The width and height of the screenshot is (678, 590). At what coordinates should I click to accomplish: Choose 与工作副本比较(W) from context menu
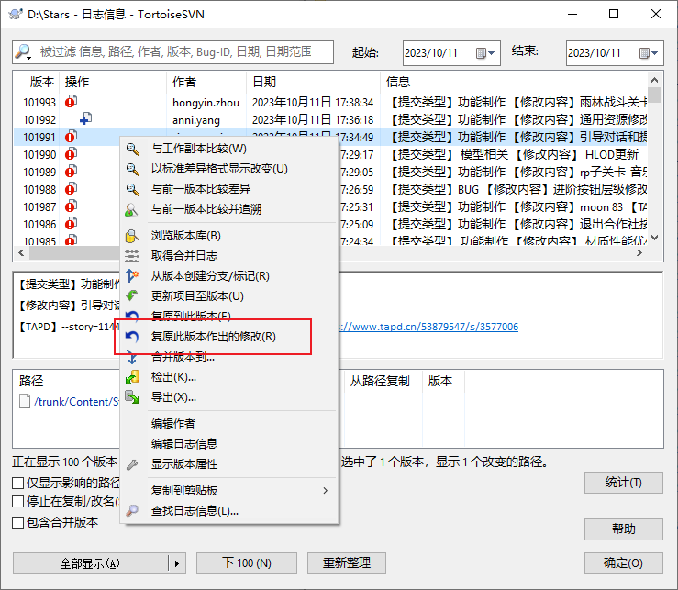pos(198,149)
